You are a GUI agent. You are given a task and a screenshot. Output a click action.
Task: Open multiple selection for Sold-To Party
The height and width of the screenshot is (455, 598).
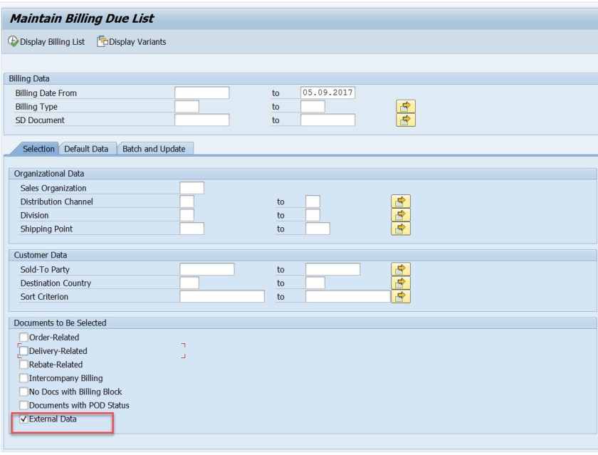tap(400, 269)
